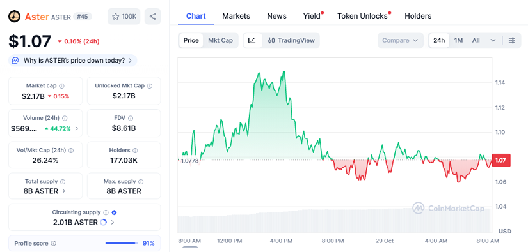Click info icon next to Circulating supply

(x=106, y=212)
